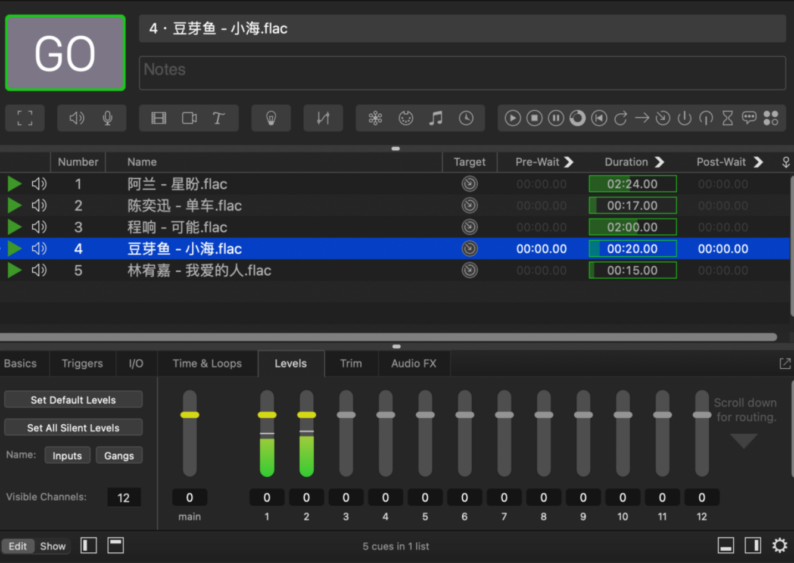Click the channel 12 fader handle
Image resolution: width=794 pixels, height=563 pixels.
[702, 415]
